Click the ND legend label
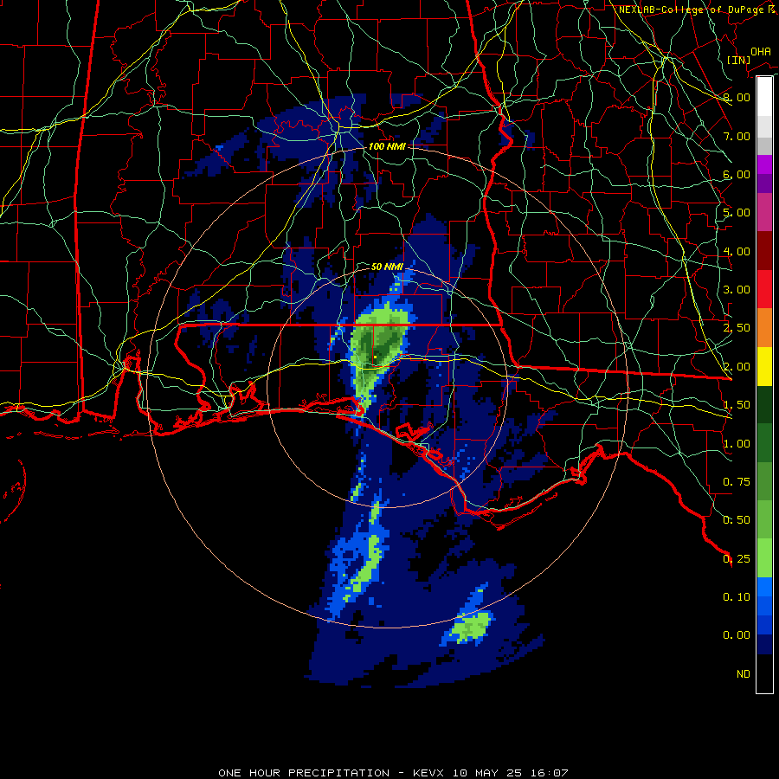Viewport: 779px width, 779px height. click(744, 674)
